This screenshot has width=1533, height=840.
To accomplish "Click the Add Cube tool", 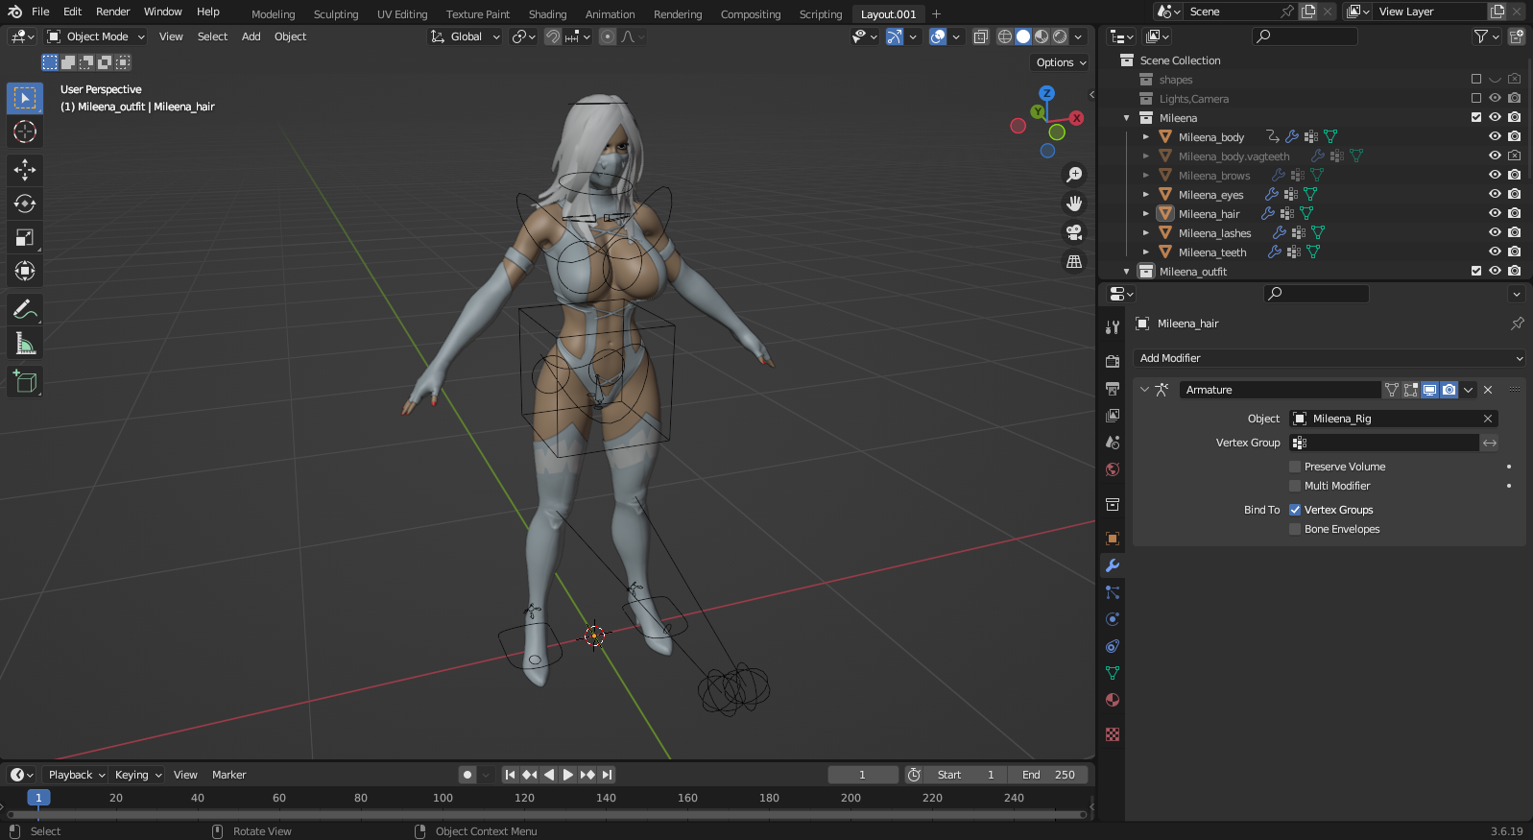I will click(25, 382).
